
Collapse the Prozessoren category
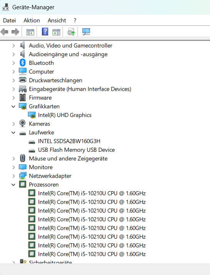click(13, 185)
